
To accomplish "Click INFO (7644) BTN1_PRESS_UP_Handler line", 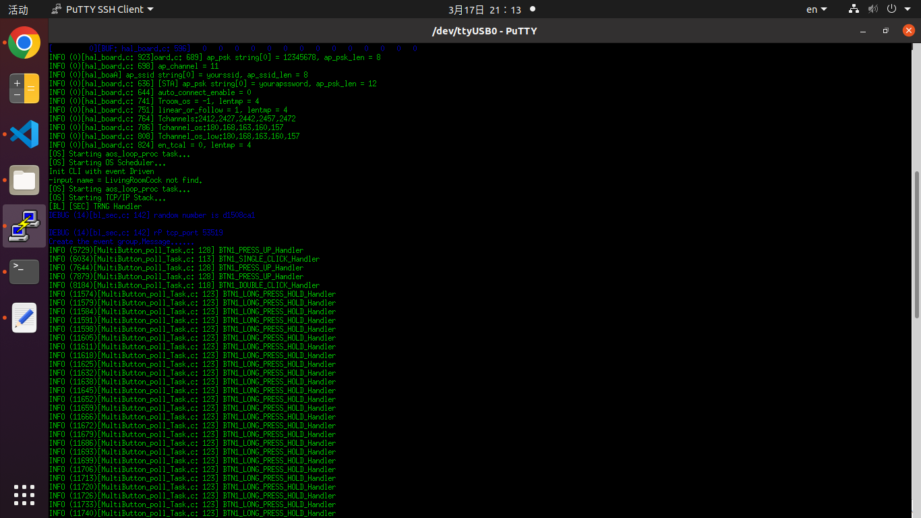I will click(177, 268).
